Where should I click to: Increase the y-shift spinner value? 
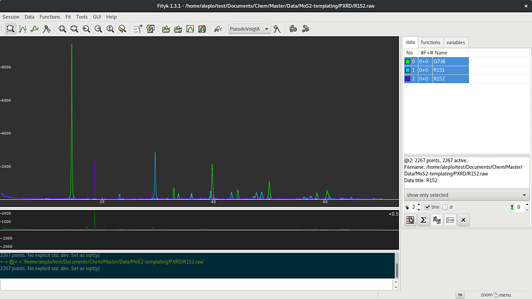click(x=527, y=205)
